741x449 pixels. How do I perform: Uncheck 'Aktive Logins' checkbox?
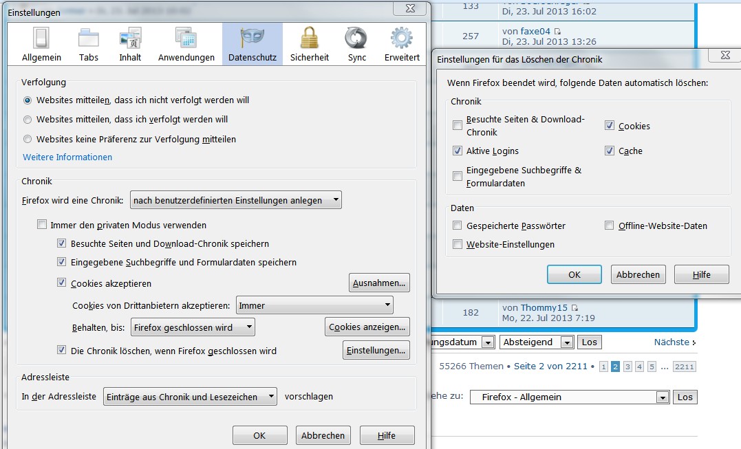pyautogui.click(x=458, y=151)
